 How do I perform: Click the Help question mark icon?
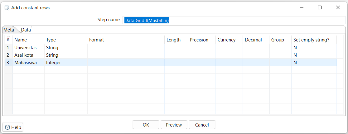tap(7, 127)
